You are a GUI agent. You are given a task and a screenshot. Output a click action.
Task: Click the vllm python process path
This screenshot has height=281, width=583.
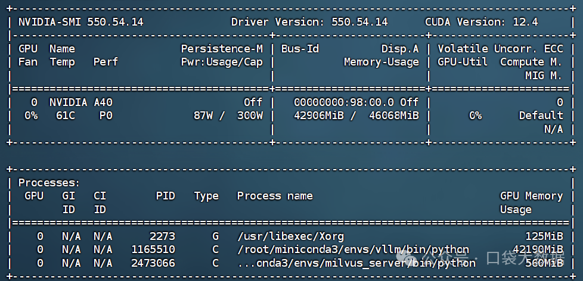point(353,249)
